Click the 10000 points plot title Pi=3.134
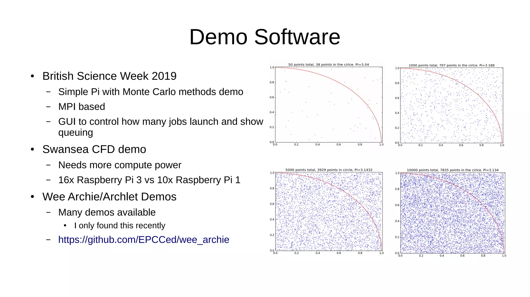This screenshot has width=530, height=297. click(452, 170)
